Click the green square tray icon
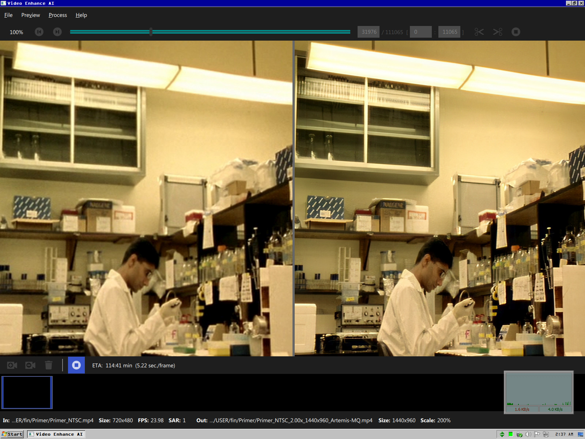585x439 pixels. click(x=510, y=434)
